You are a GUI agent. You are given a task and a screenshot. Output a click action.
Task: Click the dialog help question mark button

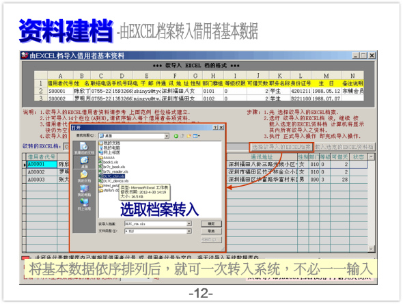pyautogui.click(x=215, y=128)
